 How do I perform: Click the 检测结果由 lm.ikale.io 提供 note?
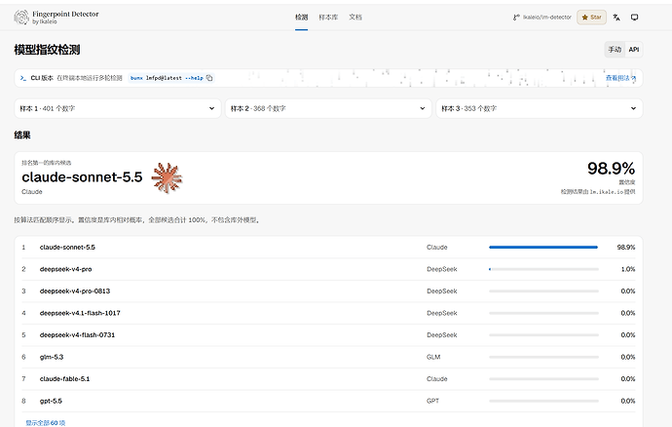[x=598, y=191]
